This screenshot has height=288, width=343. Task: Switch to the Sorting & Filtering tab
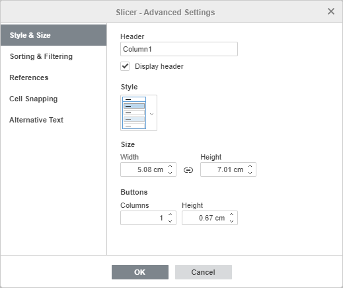[x=54, y=56]
